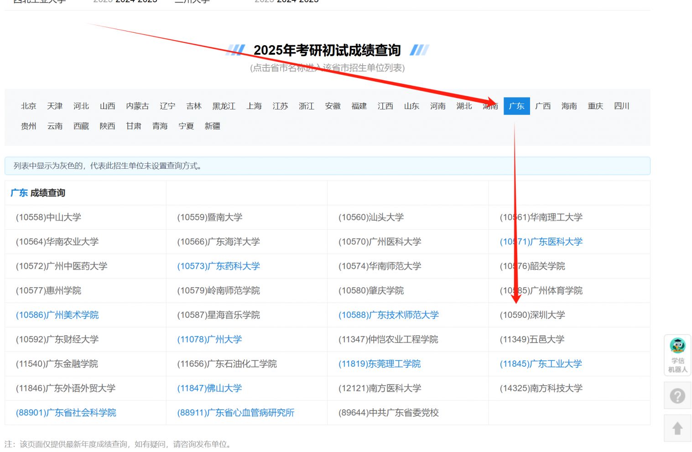Open (88901)广东省社会科学院 score query link

click(66, 413)
